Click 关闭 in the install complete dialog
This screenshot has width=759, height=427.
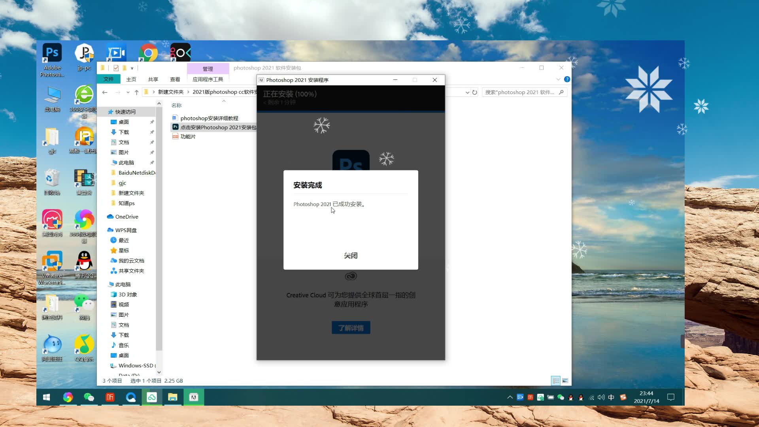pos(351,255)
